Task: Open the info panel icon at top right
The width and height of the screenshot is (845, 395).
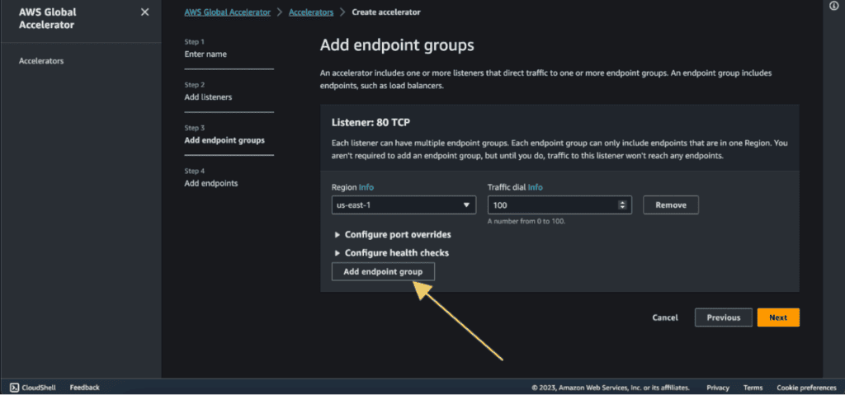Action: tap(833, 6)
